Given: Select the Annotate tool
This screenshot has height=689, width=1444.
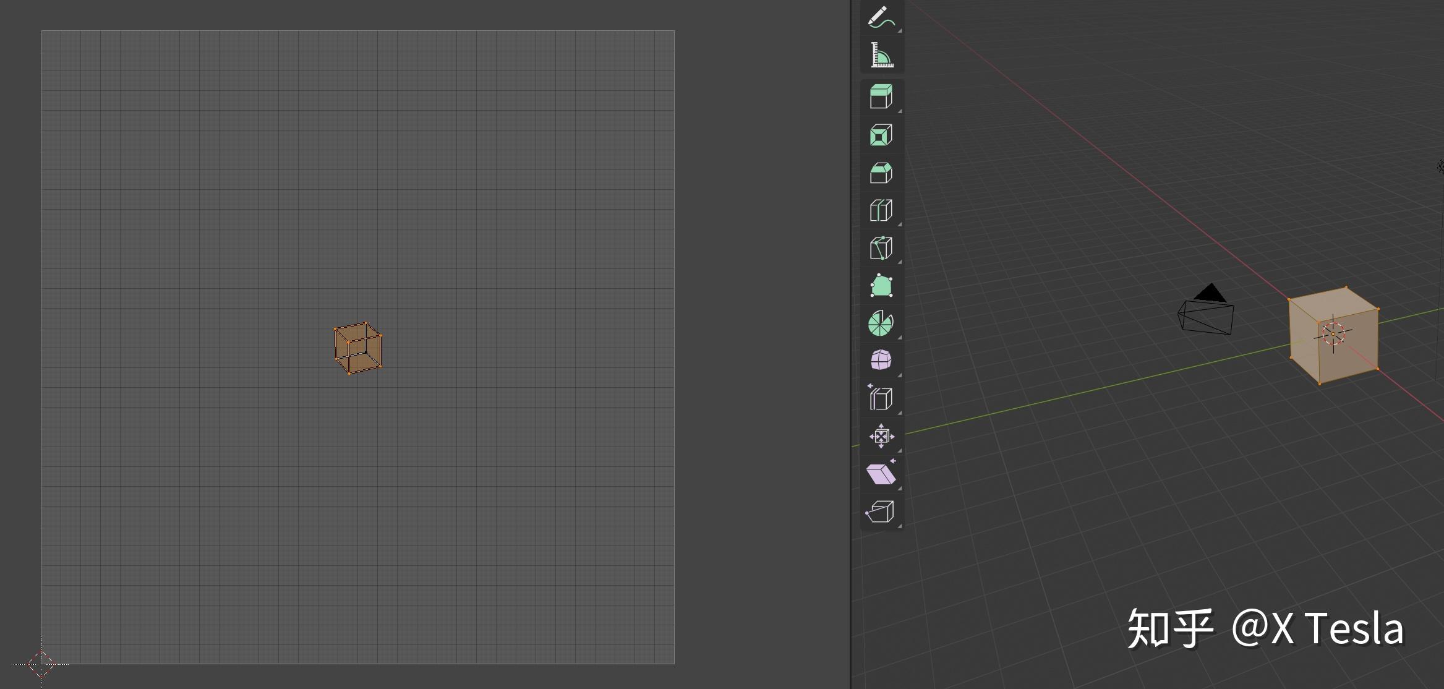Looking at the screenshot, I should pos(881,17).
